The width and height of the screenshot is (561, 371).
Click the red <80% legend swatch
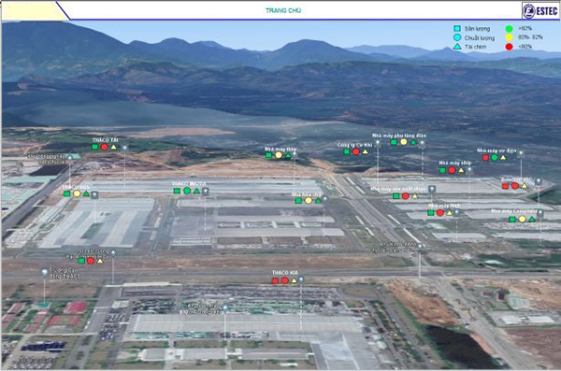click(x=509, y=47)
